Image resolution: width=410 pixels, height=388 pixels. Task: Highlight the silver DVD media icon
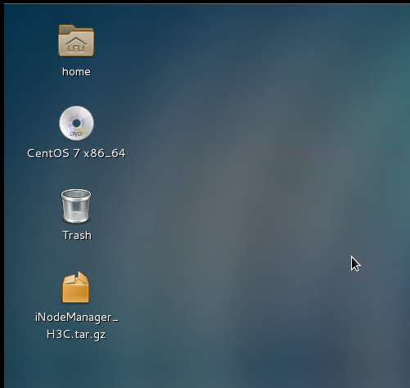click(76, 123)
